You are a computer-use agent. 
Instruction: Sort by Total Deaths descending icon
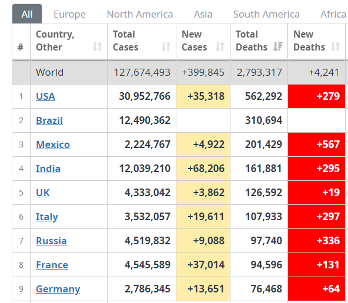[x=278, y=47]
